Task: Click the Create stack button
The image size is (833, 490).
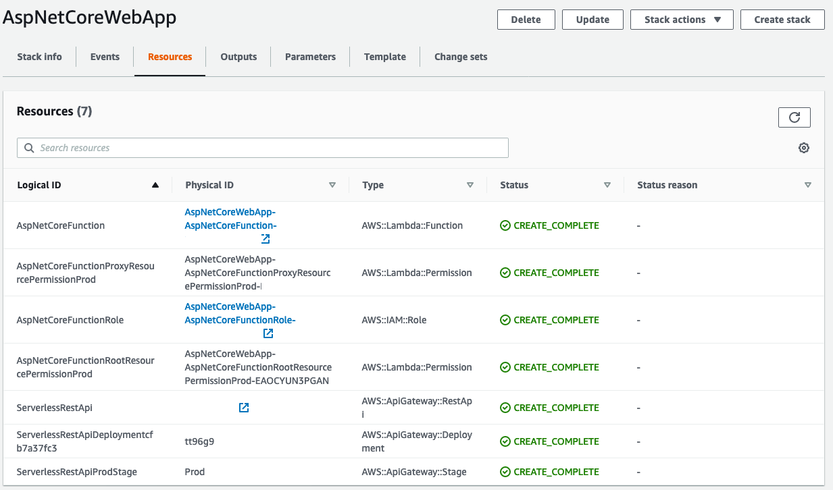Action: click(782, 20)
